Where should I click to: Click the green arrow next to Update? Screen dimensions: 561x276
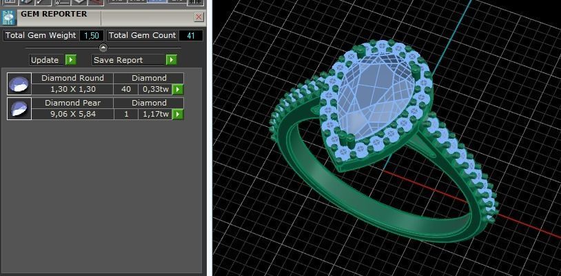click(71, 60)
